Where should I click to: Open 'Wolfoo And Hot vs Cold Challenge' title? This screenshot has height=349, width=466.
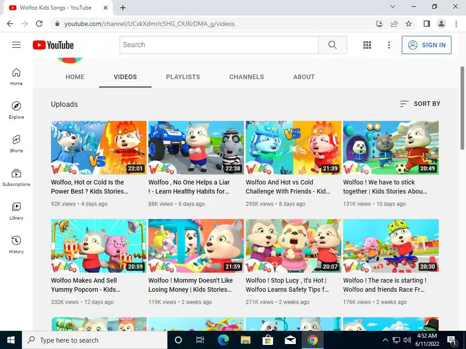point(288,187)
